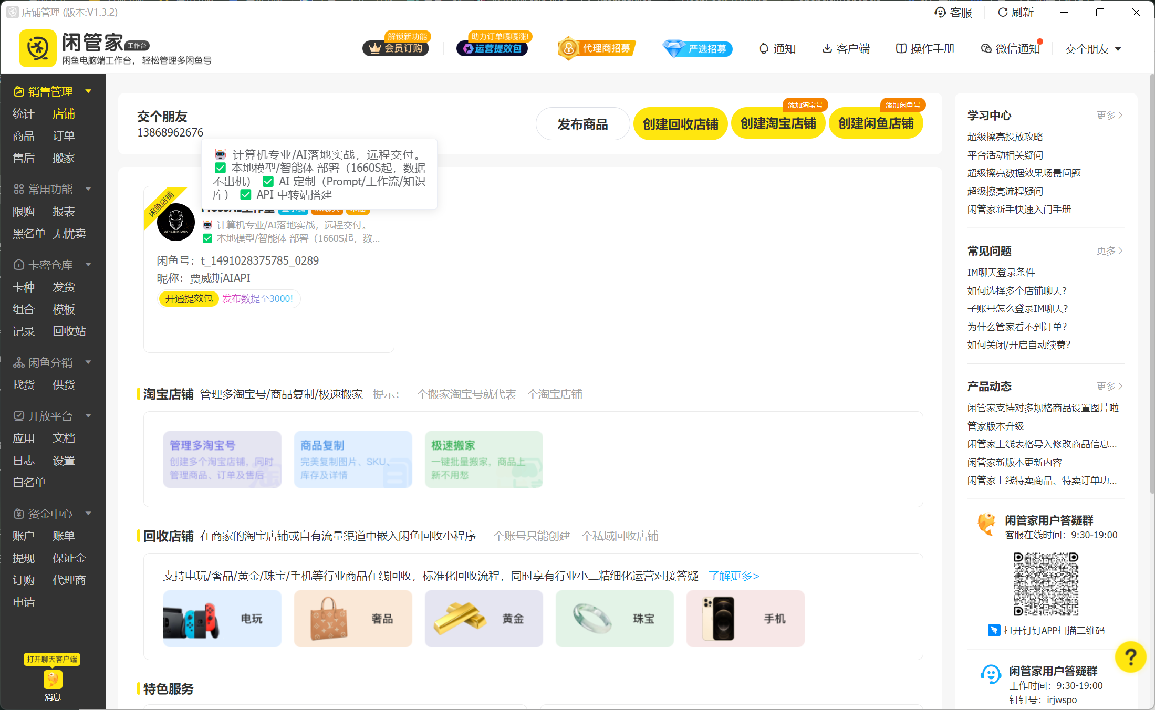Image resolution: width=1155 pixels, height=710 pixels.
Task: Open 黑名单 in sidebar
Action: pos(29,234)
